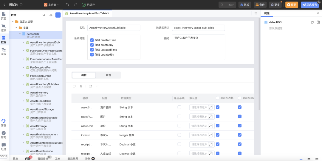Contact 客服 support

pyautogui.click(x=4, y=123)
